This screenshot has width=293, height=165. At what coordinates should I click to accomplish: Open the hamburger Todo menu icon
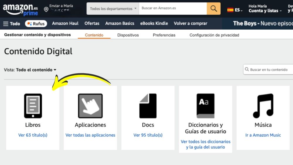click(x=6, y=24)
